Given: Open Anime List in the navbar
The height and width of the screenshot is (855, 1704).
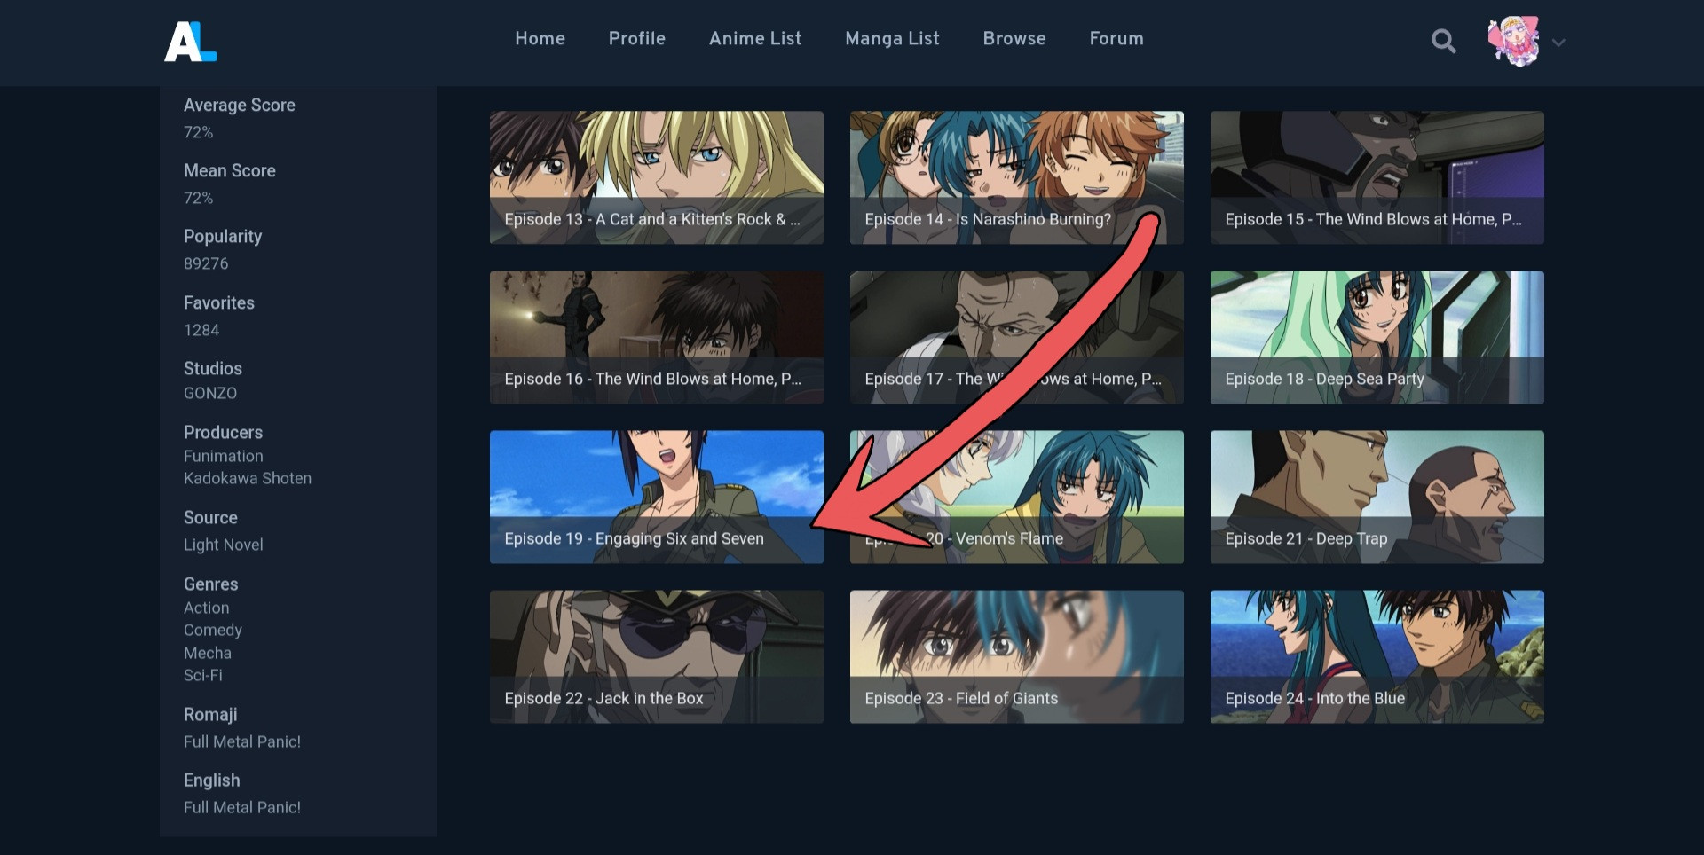Looking at the screenshot, I should (755, 38).
